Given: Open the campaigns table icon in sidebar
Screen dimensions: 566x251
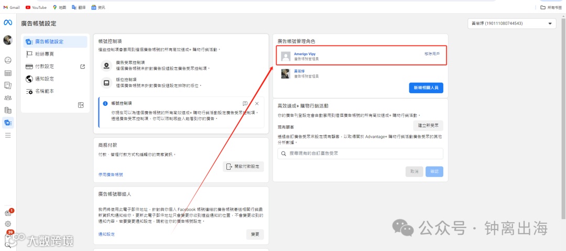Looking at the screenshot, I should pos(8,73).
